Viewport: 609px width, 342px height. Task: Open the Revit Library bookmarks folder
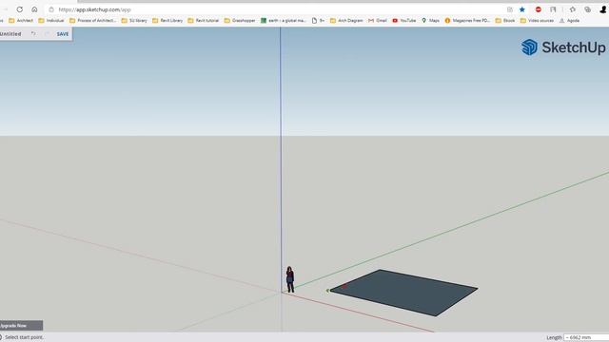(x=167, y=21)
